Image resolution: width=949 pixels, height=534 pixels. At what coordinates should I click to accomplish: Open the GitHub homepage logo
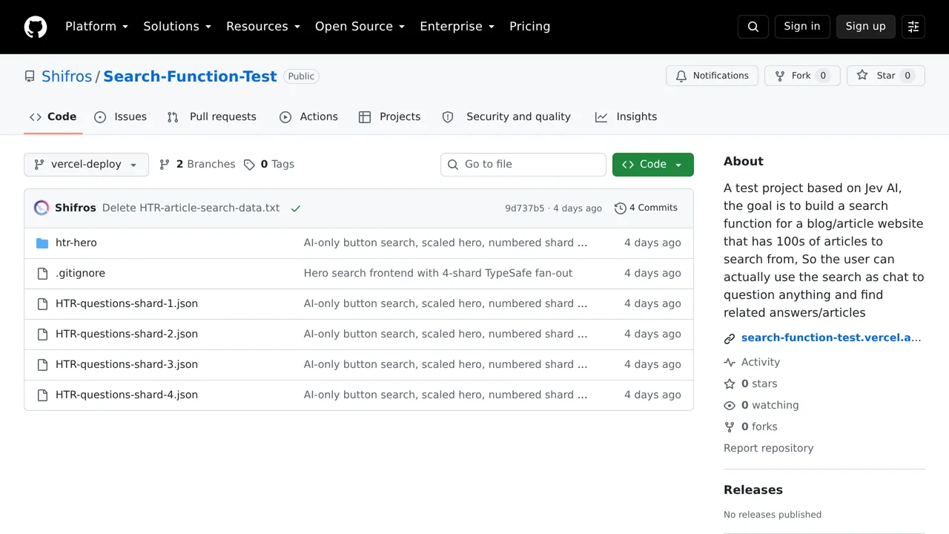point(36,27)
